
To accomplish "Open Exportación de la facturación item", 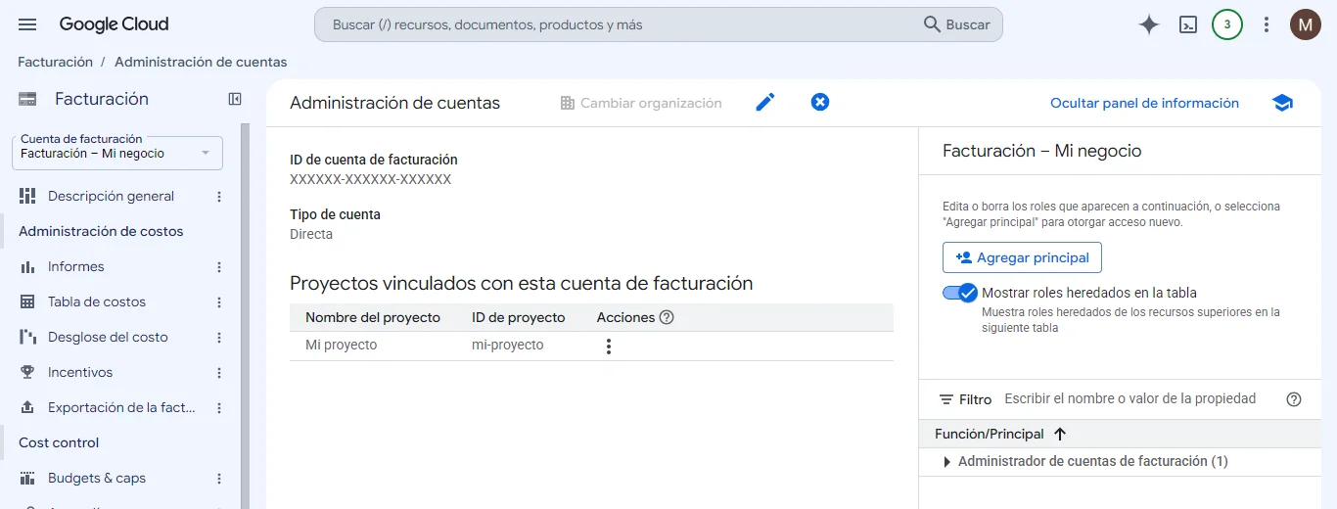I will pos(121,407).
